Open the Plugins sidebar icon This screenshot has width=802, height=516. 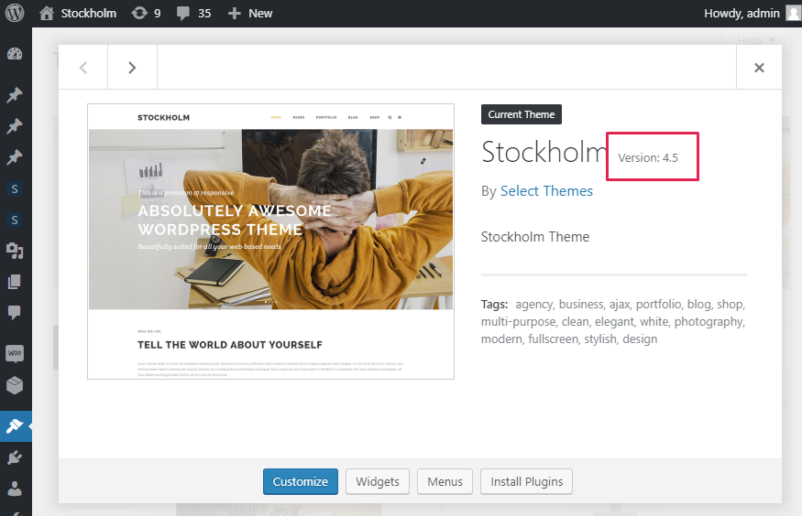pyautogui.click(x=15, y=457)
